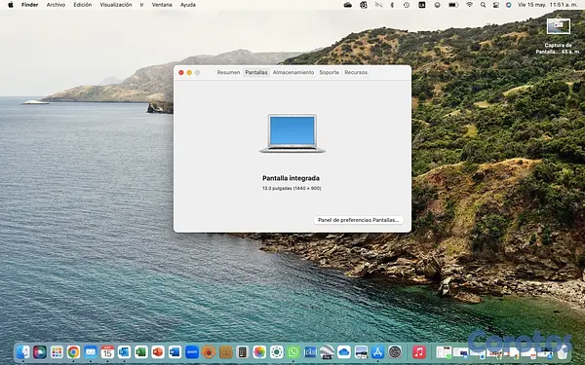This screenshot has width=585, height=365.
Task: Launch Microsoft PowerPoint from the Dock
Action: pos(158,351)
